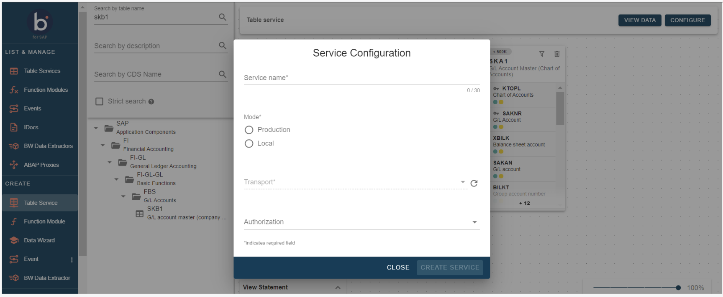
Task: Click the three-dot menu beside Event
Action: [72, 260]
